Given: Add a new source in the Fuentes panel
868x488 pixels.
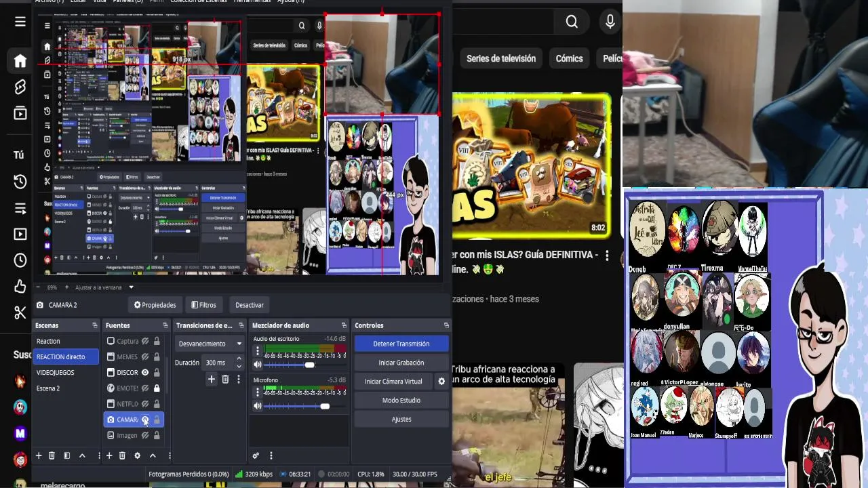Looking at the screenshot, I should click(109, 456).
